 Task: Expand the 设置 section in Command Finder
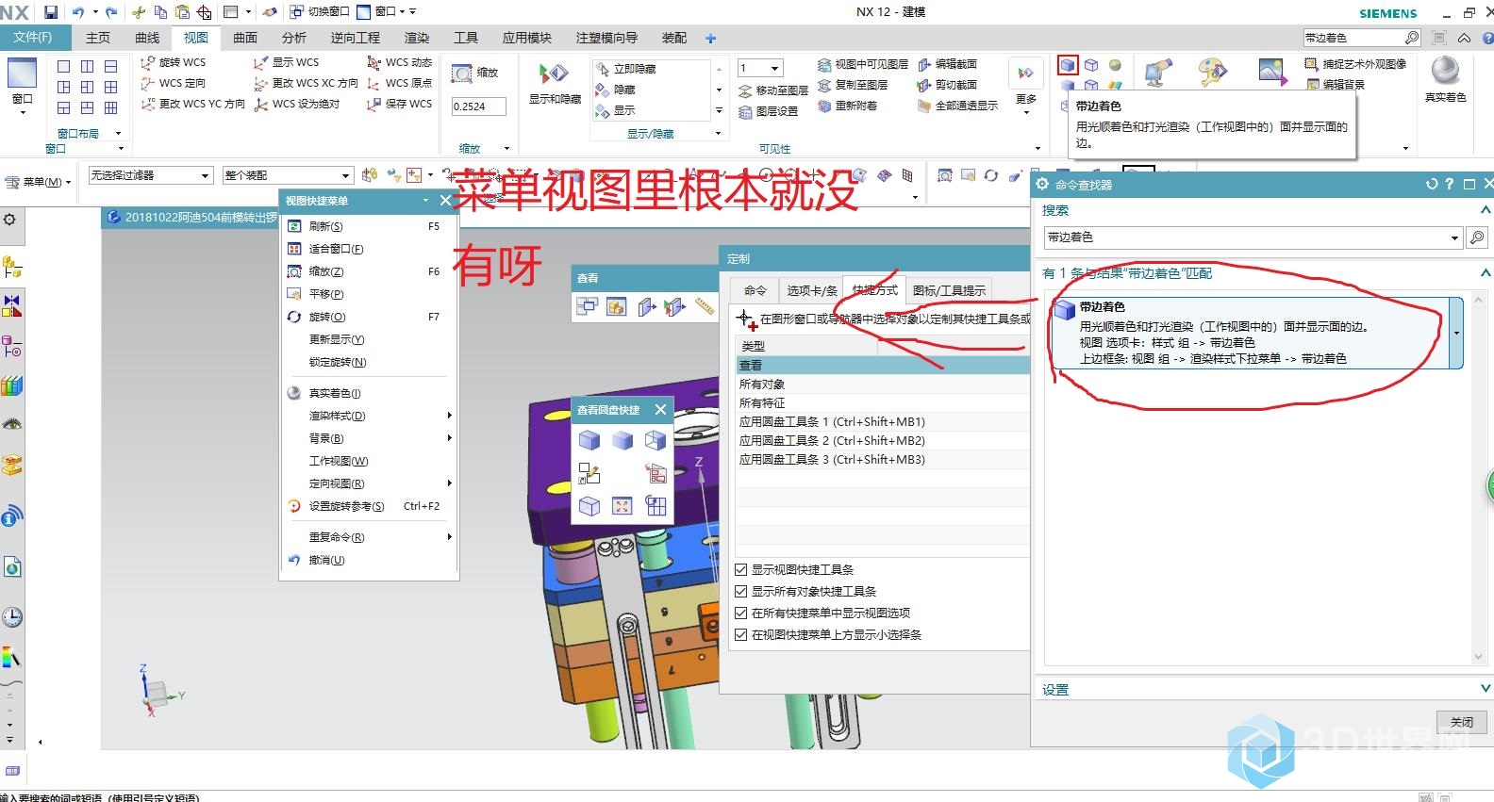(x=1486, y=689)
